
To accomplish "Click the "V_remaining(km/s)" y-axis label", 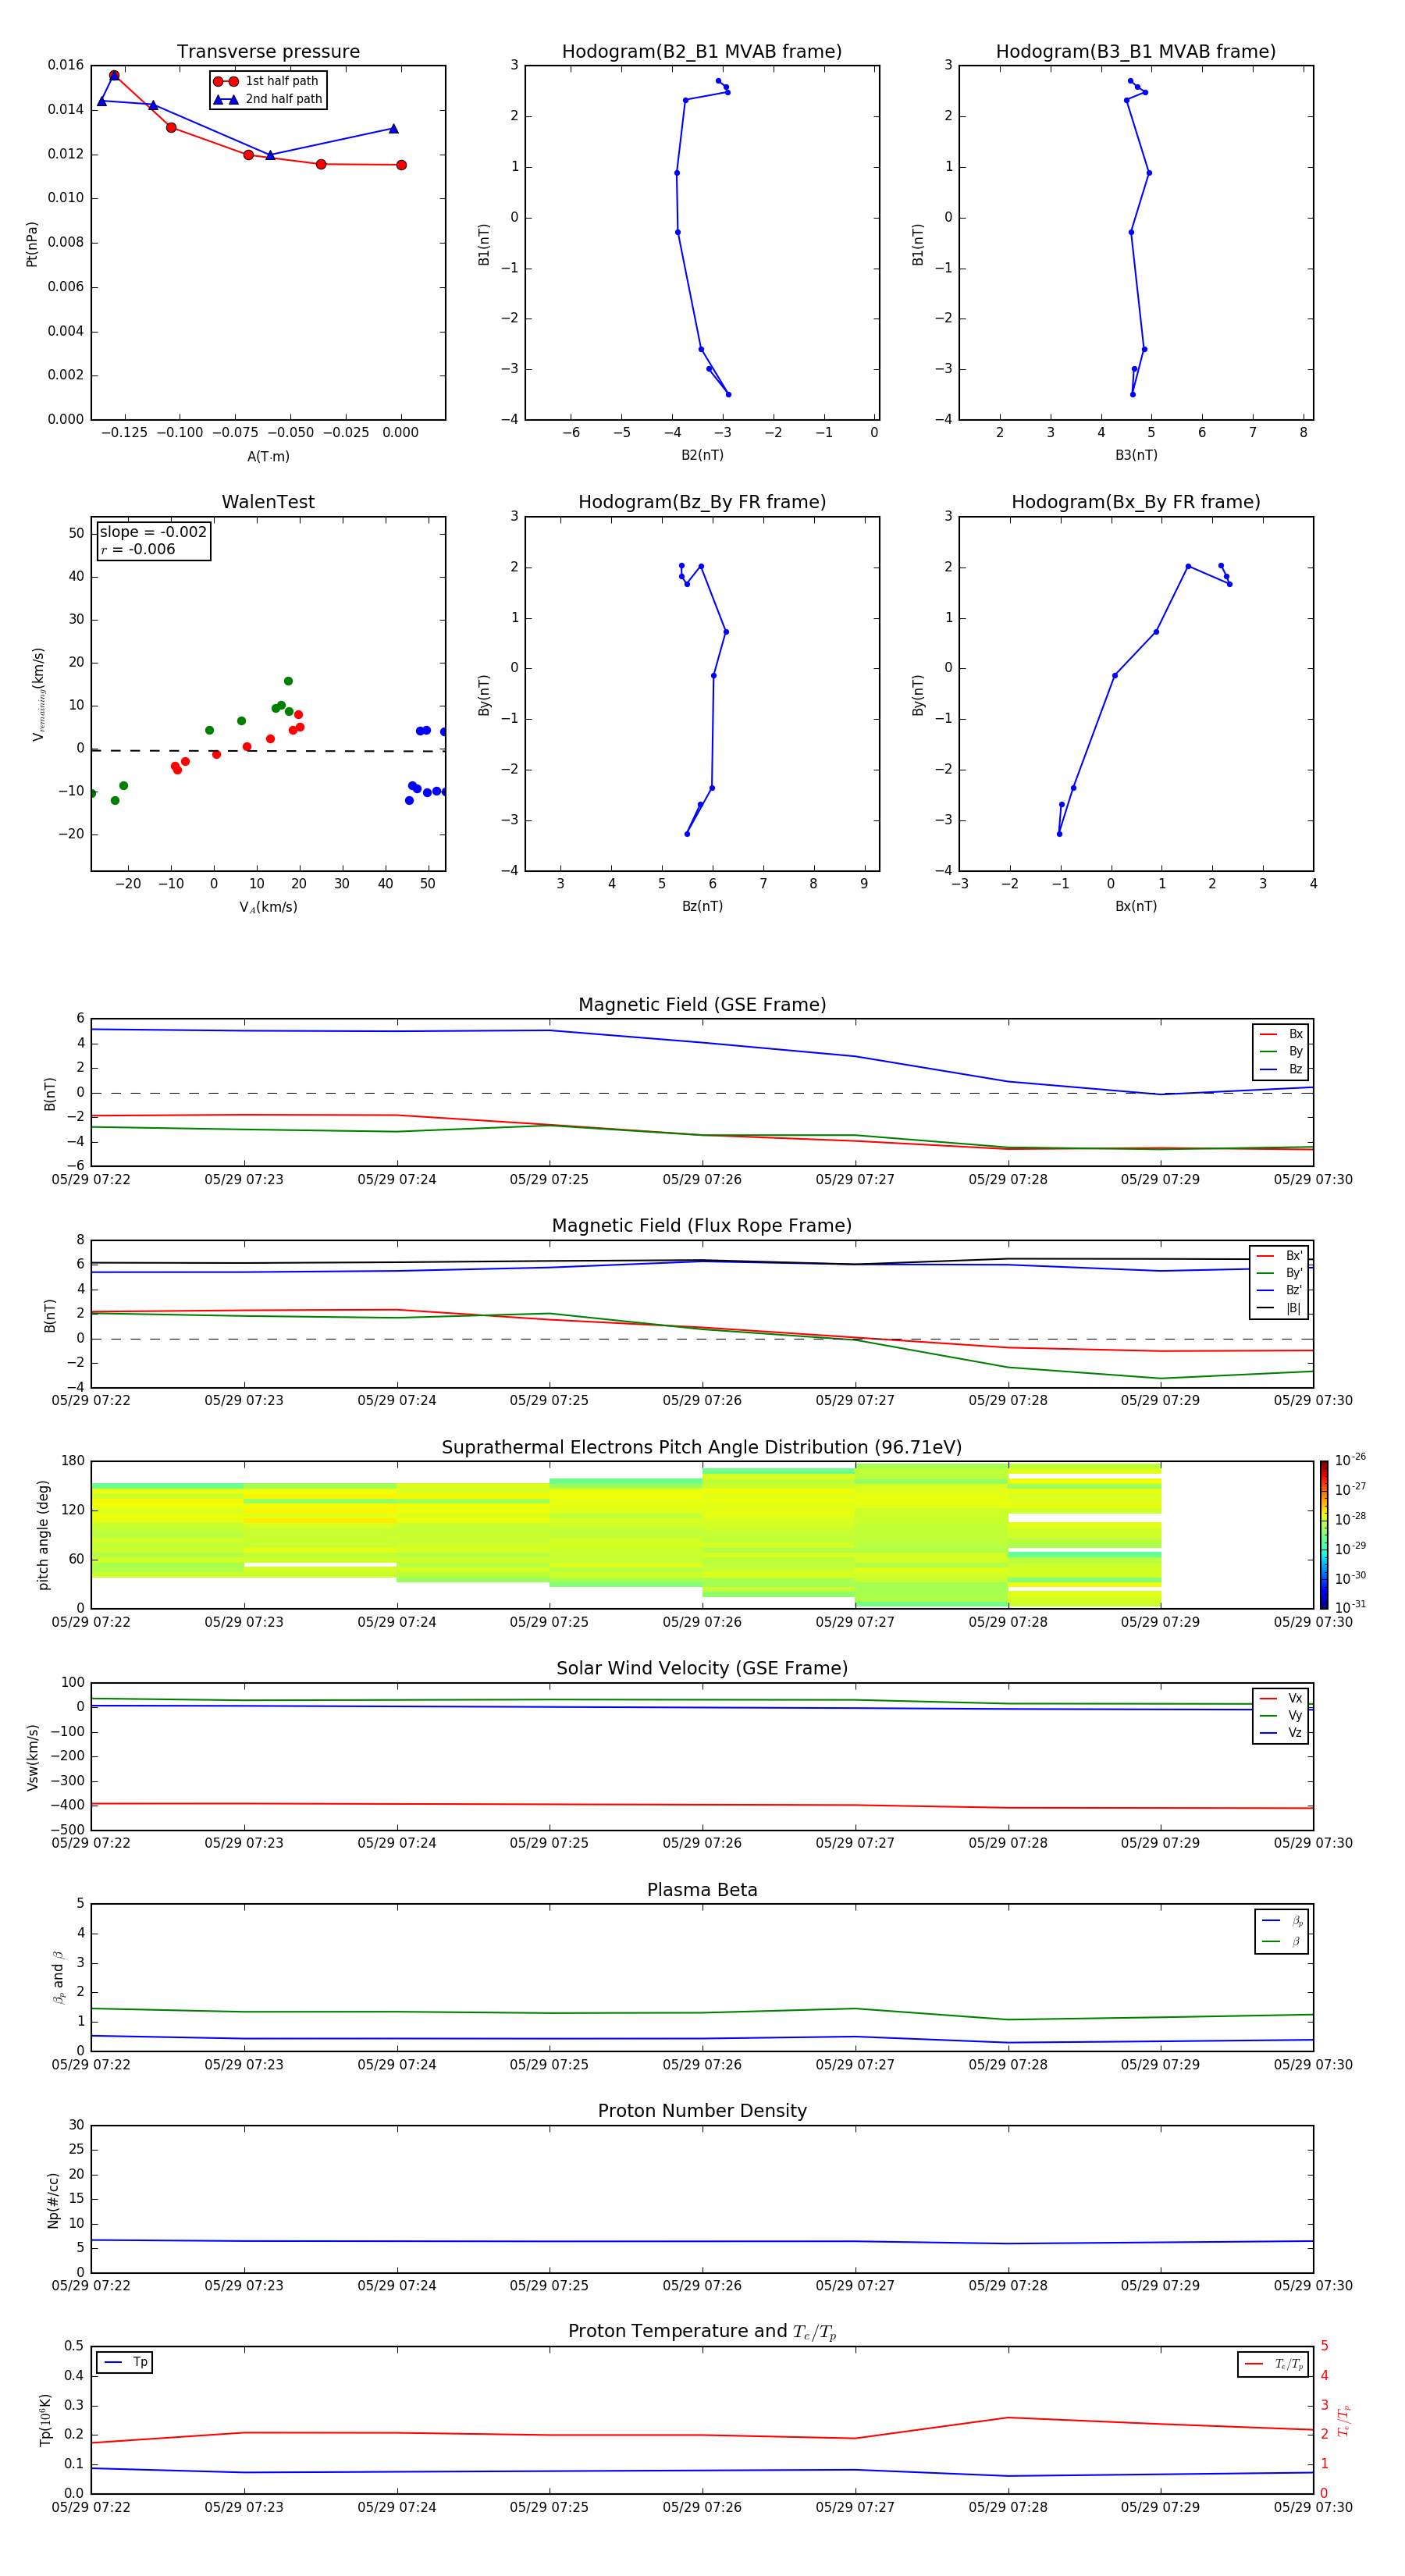I will point(38,694).
